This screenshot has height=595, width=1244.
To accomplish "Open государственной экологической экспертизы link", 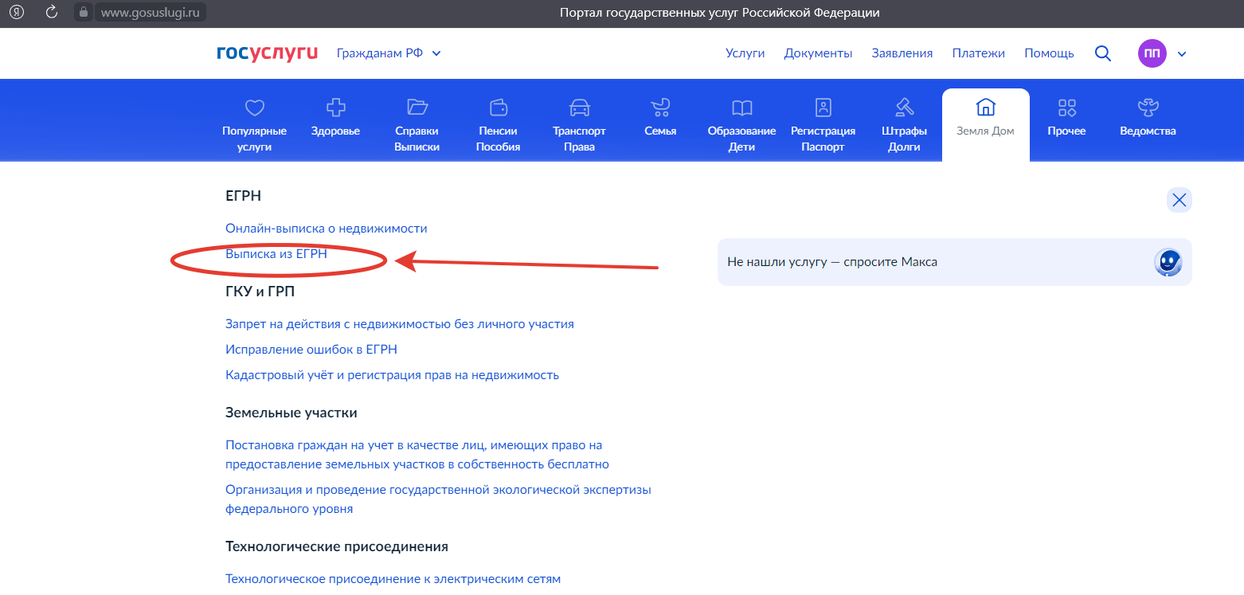I will point(438,499).
